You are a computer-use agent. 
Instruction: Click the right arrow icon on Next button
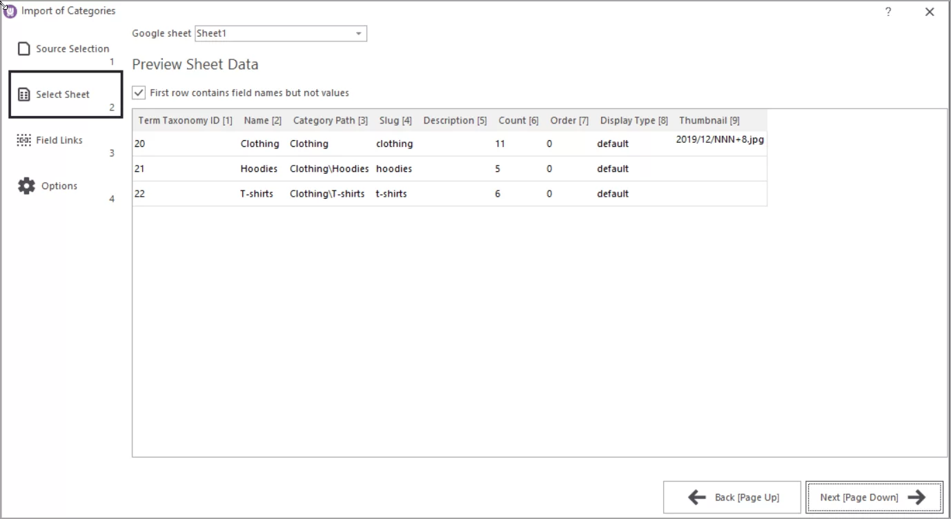(918, 497)
